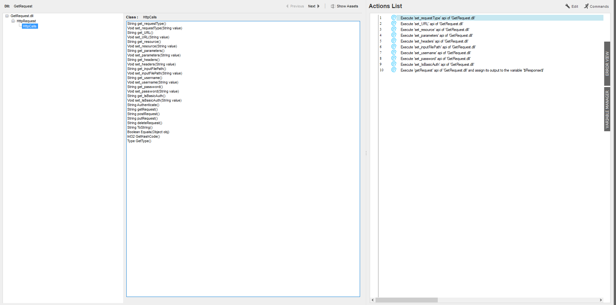Click the command icon for 'set_inputFilePath' action
Image resolution: width=616 pixels, height=305 pixels.
coord(394,47)
